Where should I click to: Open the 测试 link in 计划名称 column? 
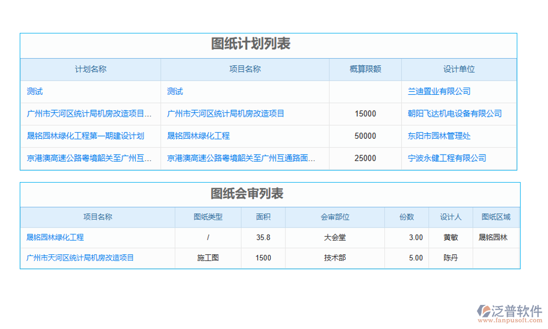(35, 92)
